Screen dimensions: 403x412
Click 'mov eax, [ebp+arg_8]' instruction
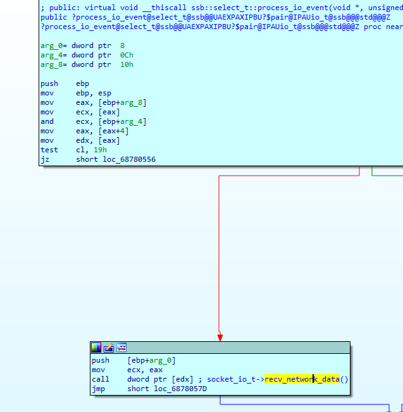click(94, 102)
